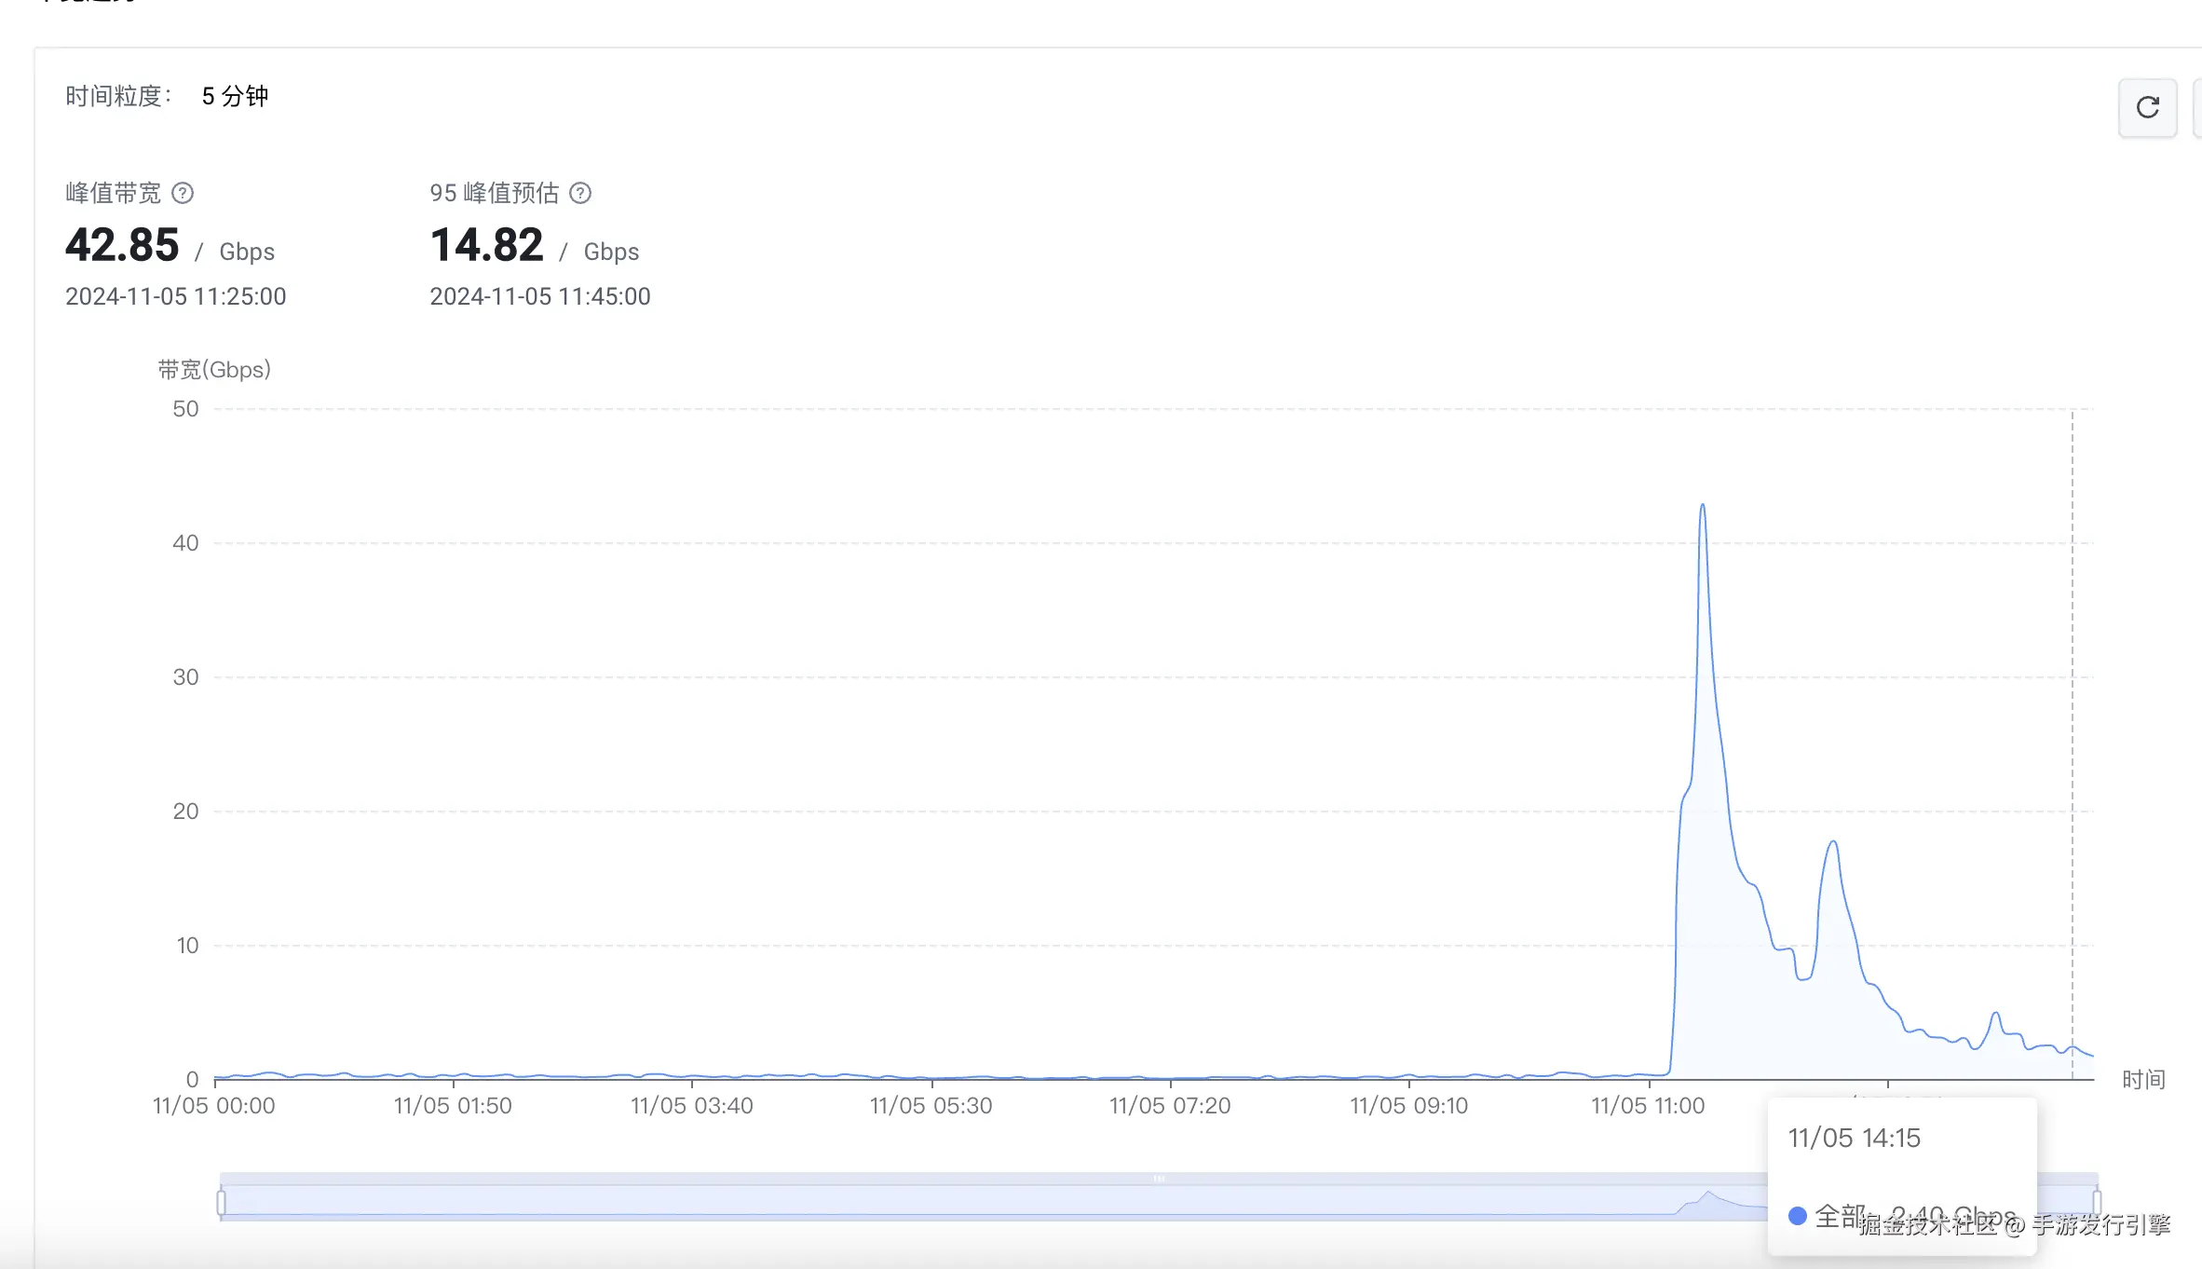Click the 11/05 00:00 x-axis label
2202x1269 pixels.
[x=214, y=1106]
